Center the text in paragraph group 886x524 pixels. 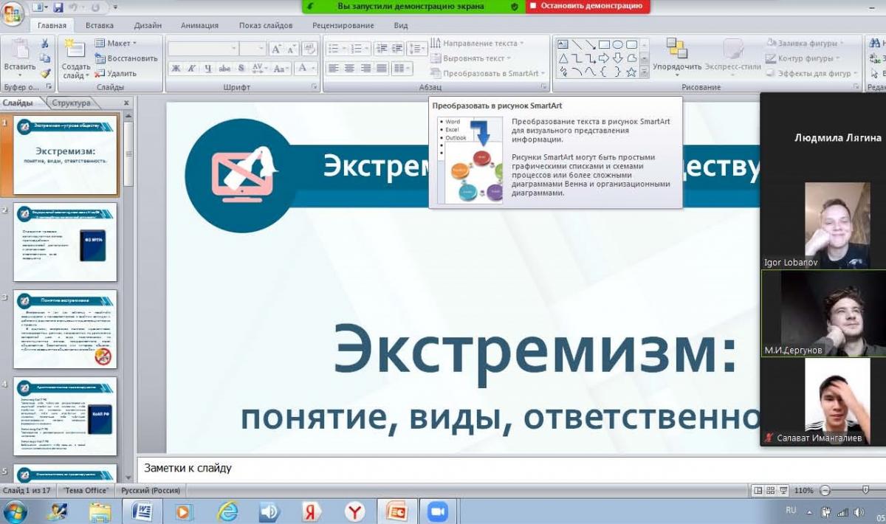pos(348,69)
